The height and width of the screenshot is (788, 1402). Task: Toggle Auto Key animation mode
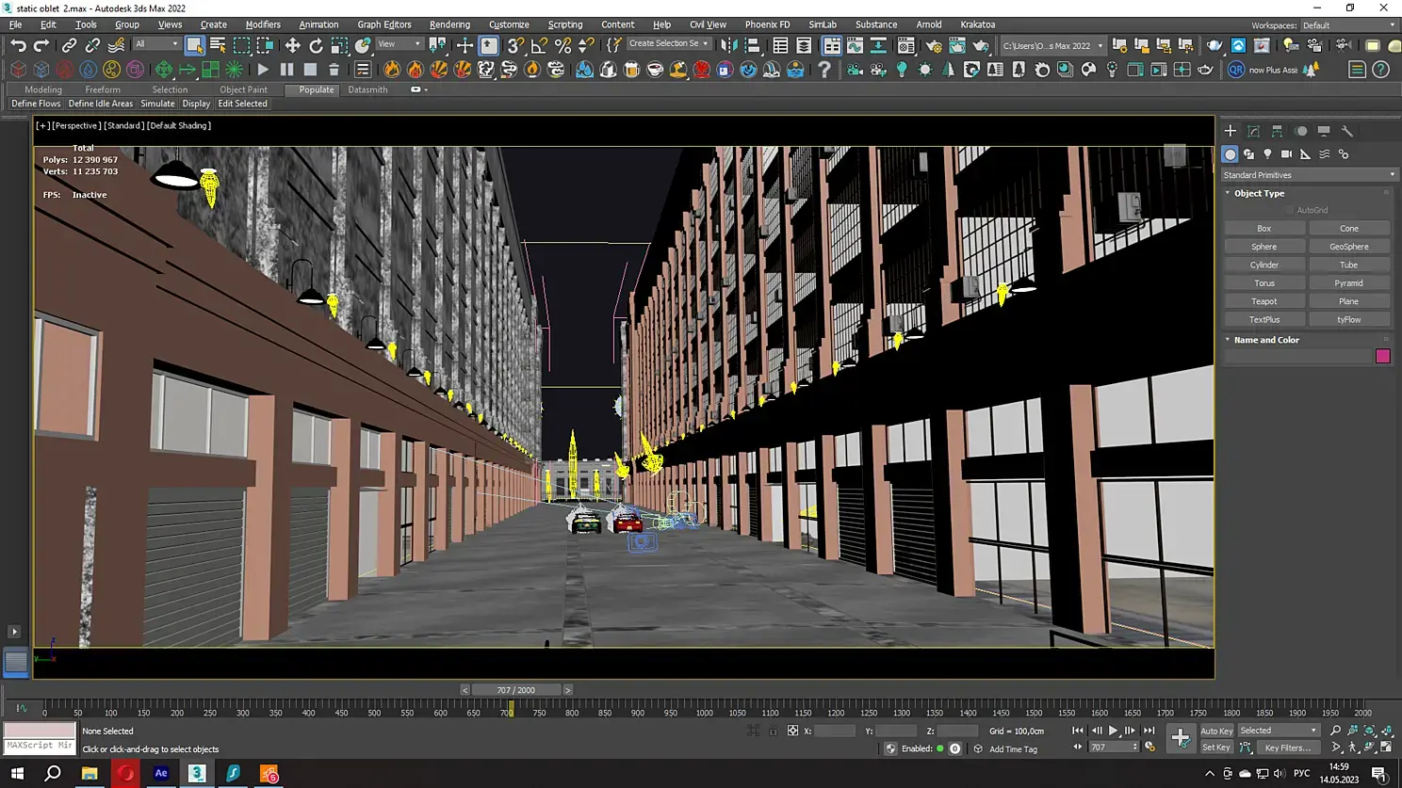pyautogui.click(x=1215, y=731)
